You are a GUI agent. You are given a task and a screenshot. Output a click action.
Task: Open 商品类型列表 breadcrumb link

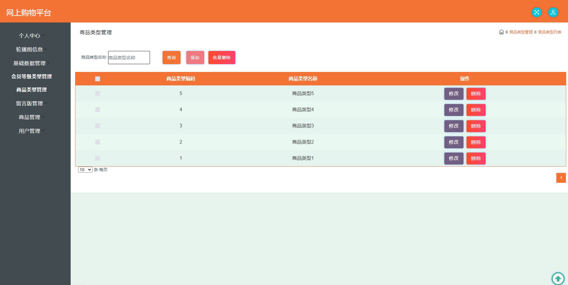(549, 32)
